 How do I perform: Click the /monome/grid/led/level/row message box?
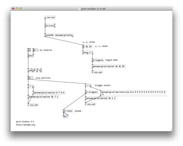(133, 93)
